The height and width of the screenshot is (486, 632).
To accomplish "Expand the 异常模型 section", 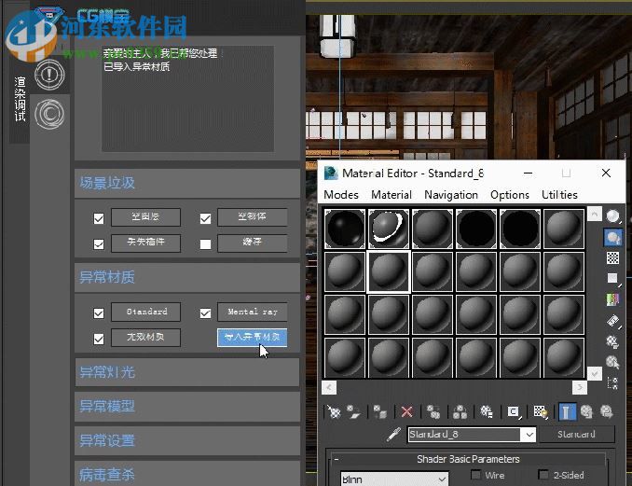I will pyautogui.click(x=187, y=406).
